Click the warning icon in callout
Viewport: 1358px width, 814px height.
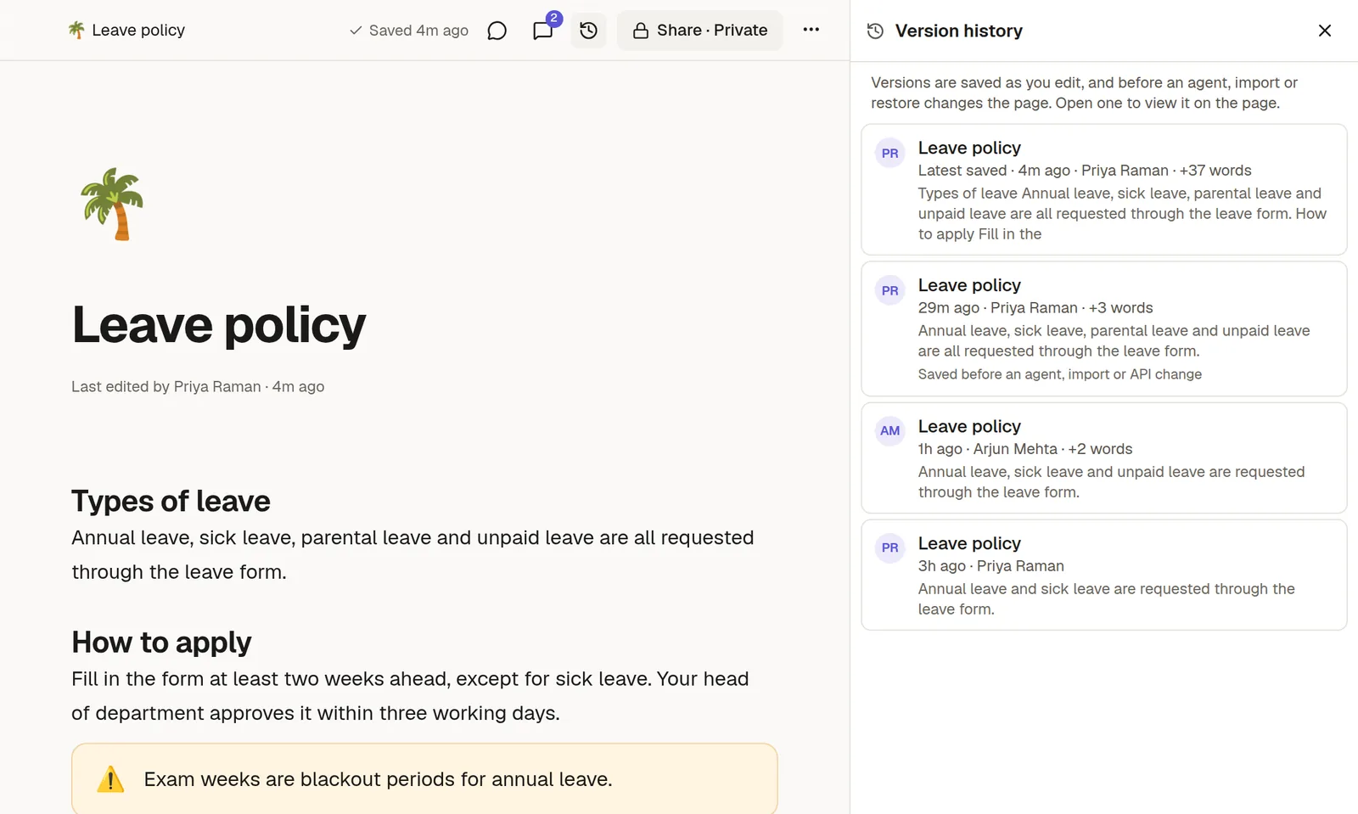[x=110, y=779]
